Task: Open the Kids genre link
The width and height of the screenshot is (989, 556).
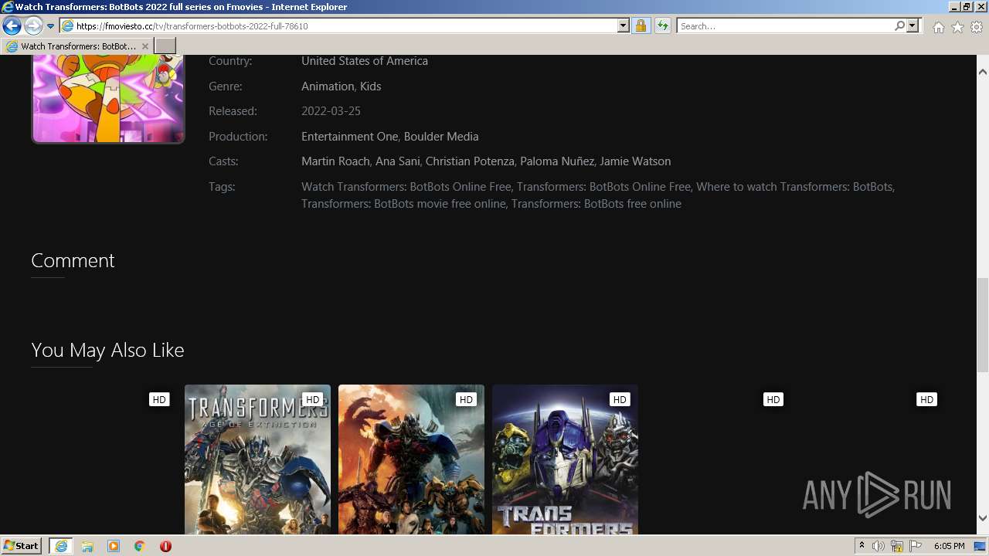Action: [x=371, y=86]
